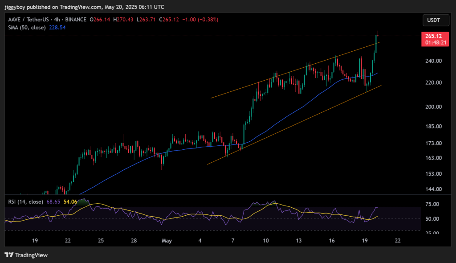
Task: Click the BINANCE exchange label
Action: click(78, 20)
